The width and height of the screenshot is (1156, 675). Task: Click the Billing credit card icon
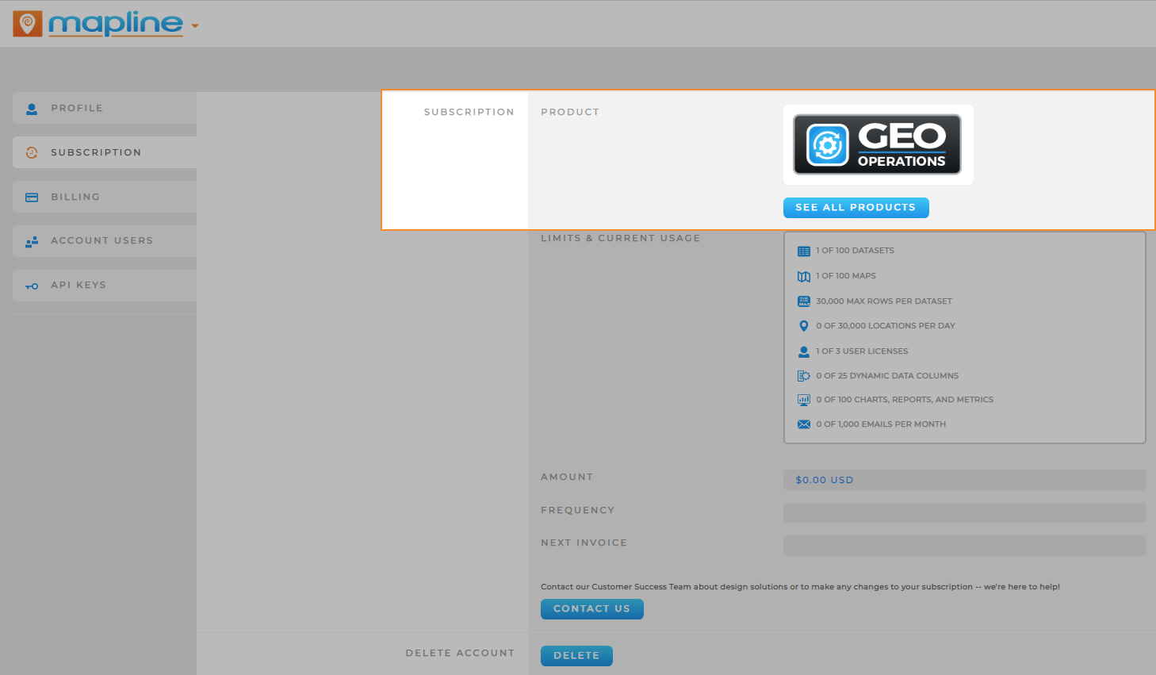point(32,197)
